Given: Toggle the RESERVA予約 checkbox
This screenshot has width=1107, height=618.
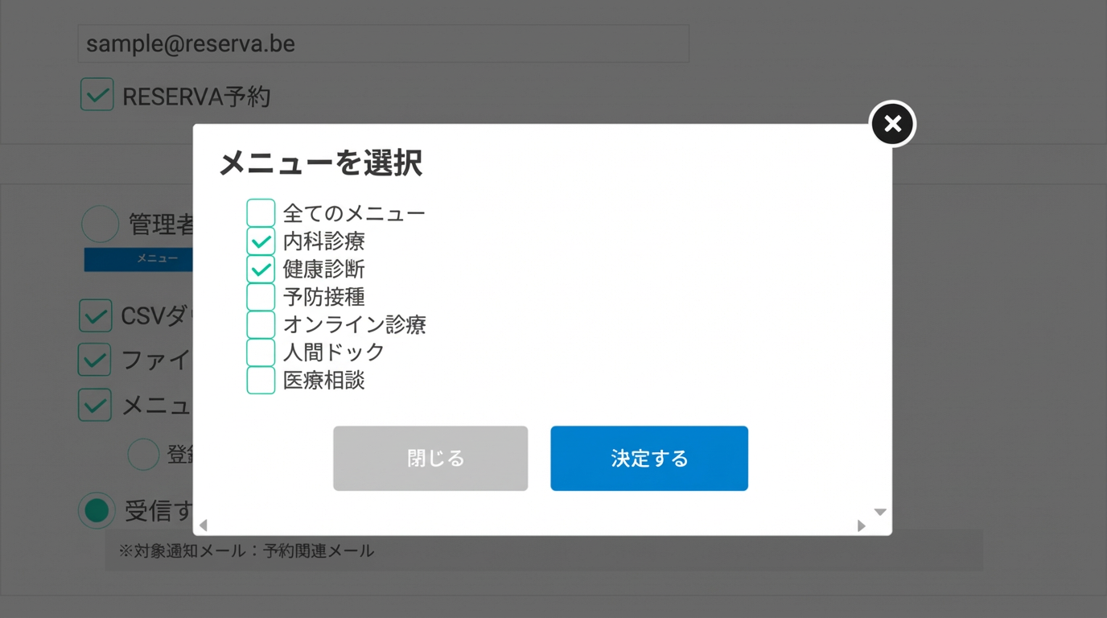Looking at the screenshot, I should click(97, 95).
